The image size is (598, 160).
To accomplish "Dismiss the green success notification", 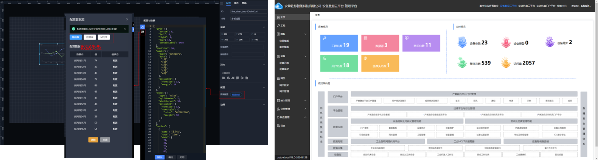I will pyautogui.click(x=125, y=29).
